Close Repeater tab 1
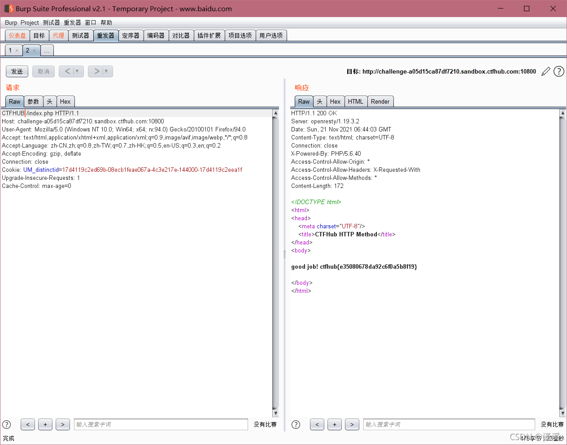 click(17, 51)
